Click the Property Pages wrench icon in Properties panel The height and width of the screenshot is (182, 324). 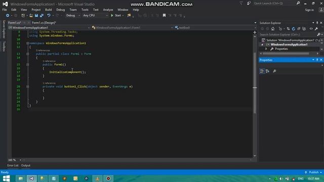point(274,71)
